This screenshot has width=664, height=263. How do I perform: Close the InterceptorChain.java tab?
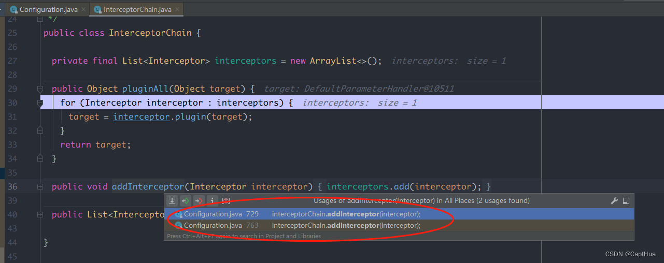coord(178,9)
